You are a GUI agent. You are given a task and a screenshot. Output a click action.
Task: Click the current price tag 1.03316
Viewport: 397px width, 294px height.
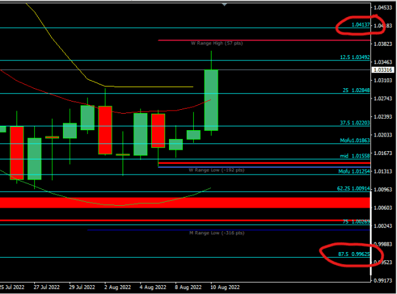(x=382, y=70)
